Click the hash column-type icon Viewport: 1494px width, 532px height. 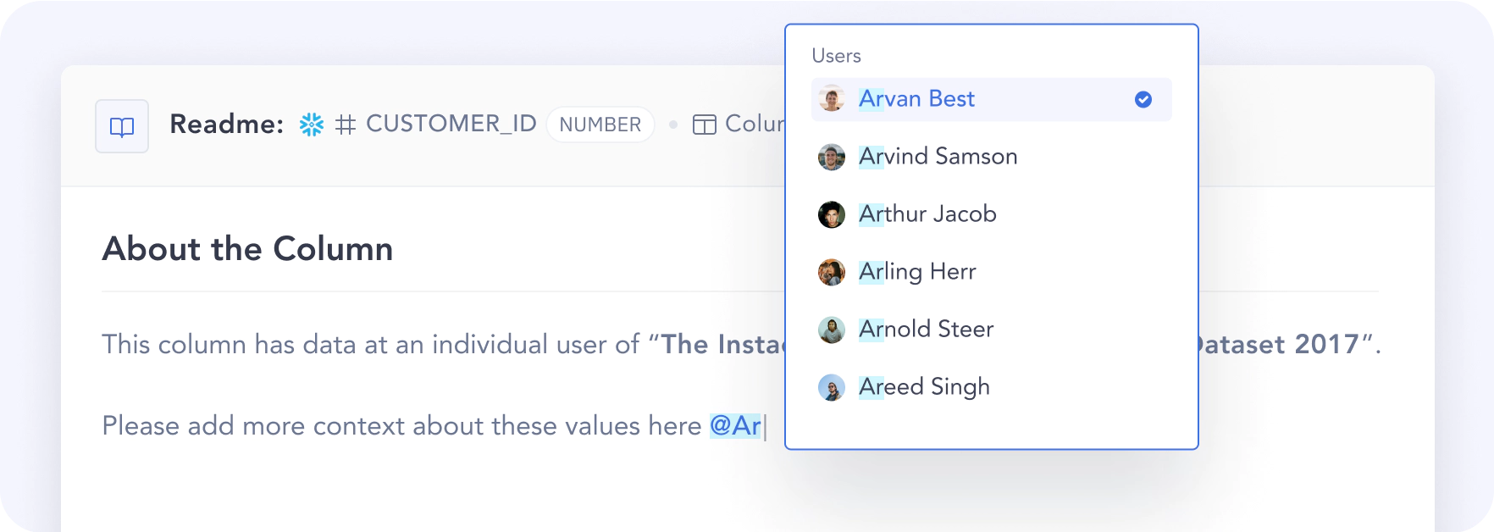345,125
